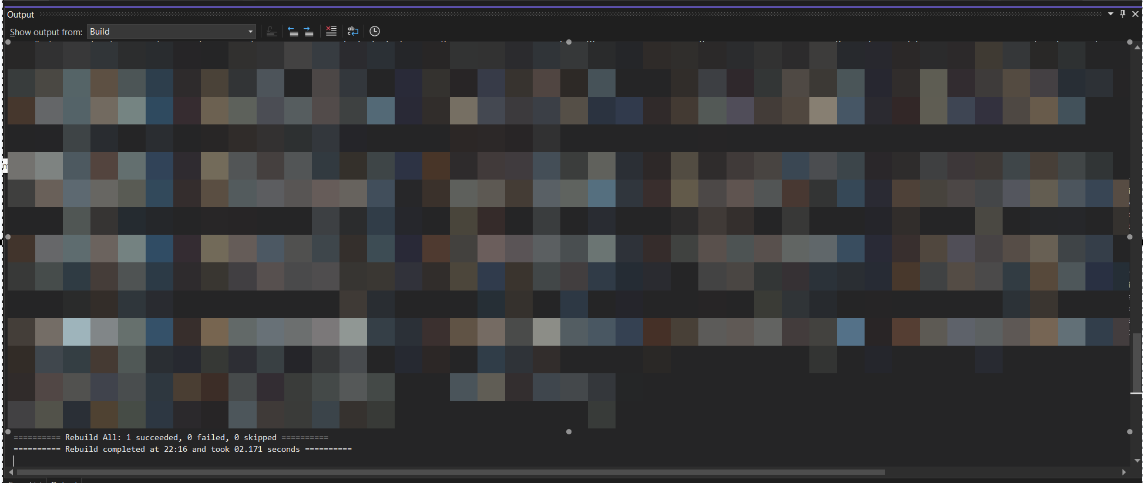Click the Output panel title
The height and width of the screenshot is (483, 1143).
point(21,15)
